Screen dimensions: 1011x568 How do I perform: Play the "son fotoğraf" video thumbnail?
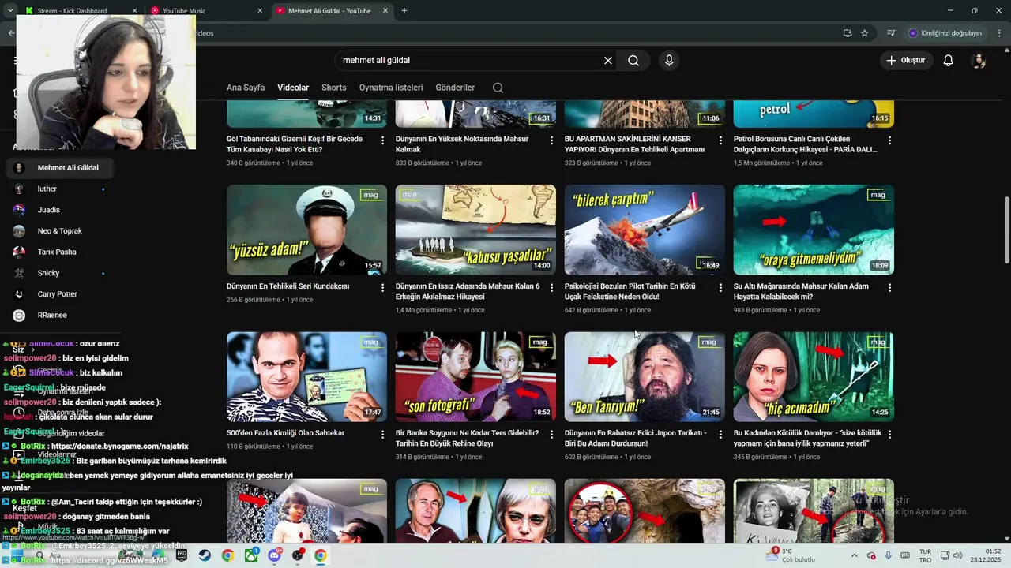475,376
